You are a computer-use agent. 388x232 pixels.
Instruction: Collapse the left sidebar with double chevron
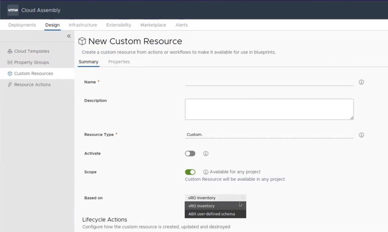point(69,36)
